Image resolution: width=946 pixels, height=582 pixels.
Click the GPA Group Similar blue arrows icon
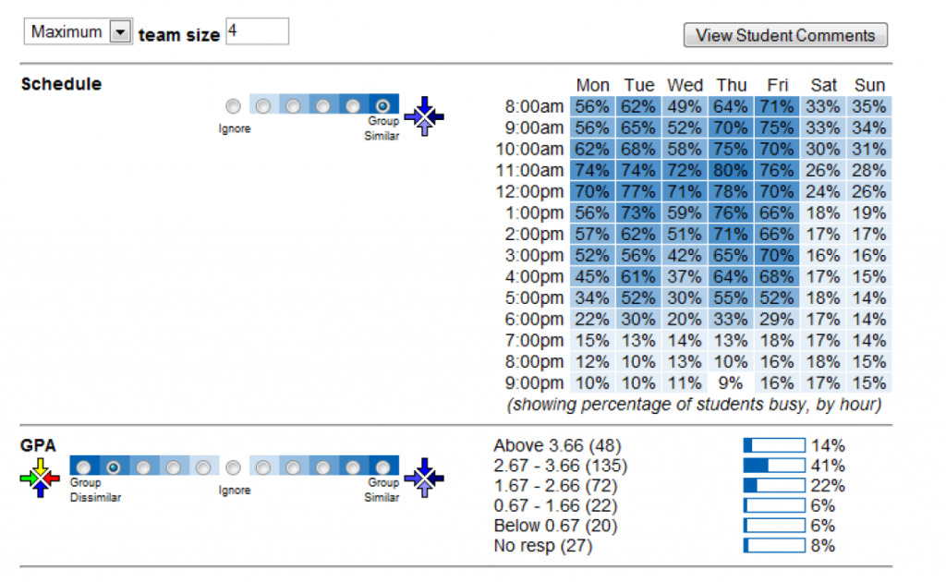point(424,478)
